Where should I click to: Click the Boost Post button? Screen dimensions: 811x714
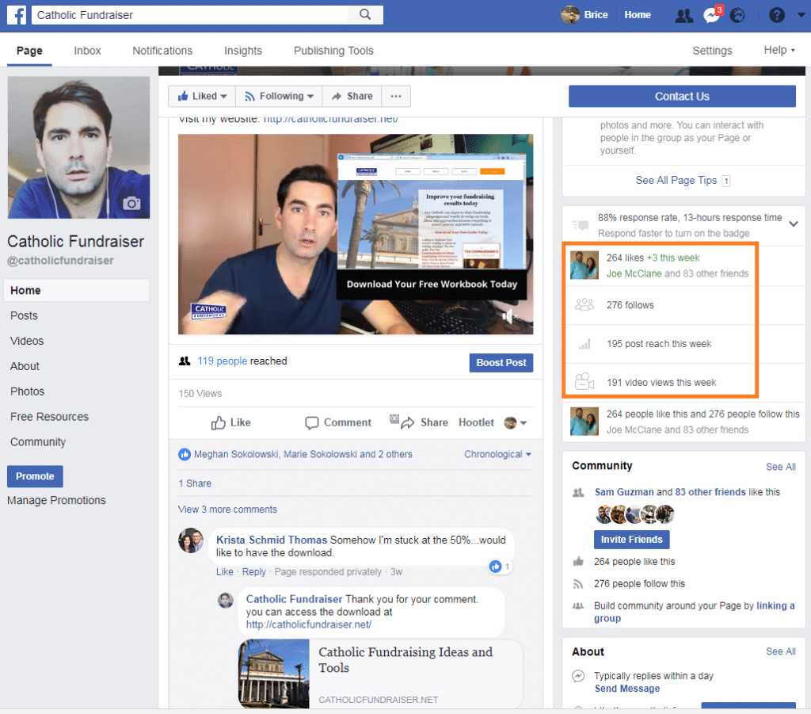click(501, 362)
